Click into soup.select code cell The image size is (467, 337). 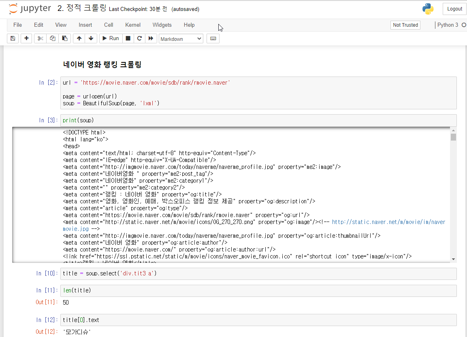(x=258, y=273)
